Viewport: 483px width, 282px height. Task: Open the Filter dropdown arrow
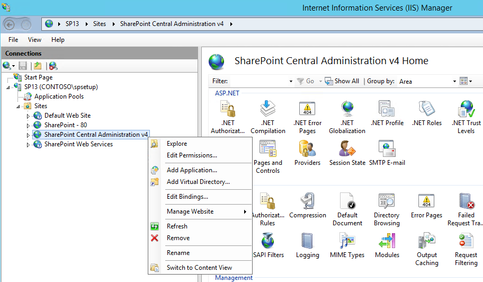point(291,81)
